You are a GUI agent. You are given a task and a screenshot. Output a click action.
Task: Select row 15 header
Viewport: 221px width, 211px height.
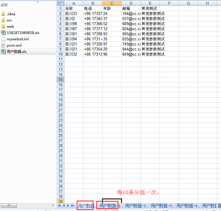point(61,79)
